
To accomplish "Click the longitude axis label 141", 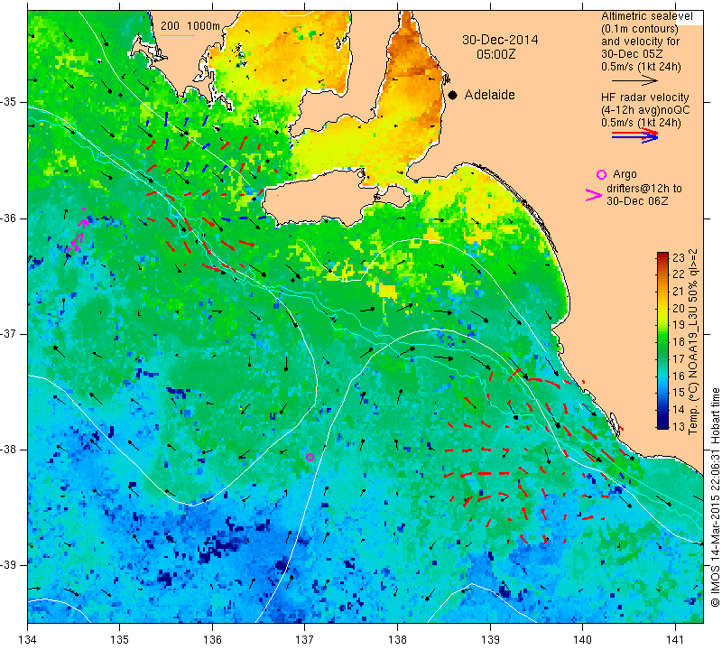I will point(675,639).
